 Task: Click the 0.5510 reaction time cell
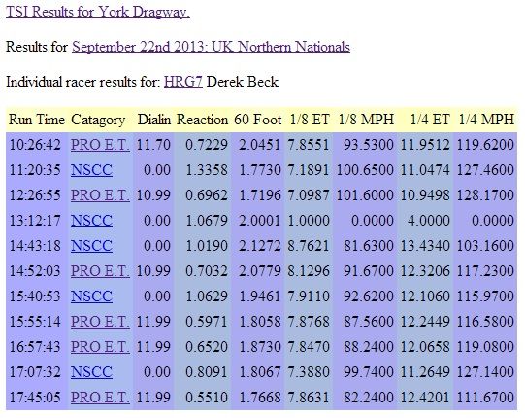click(x=207, y=398)
